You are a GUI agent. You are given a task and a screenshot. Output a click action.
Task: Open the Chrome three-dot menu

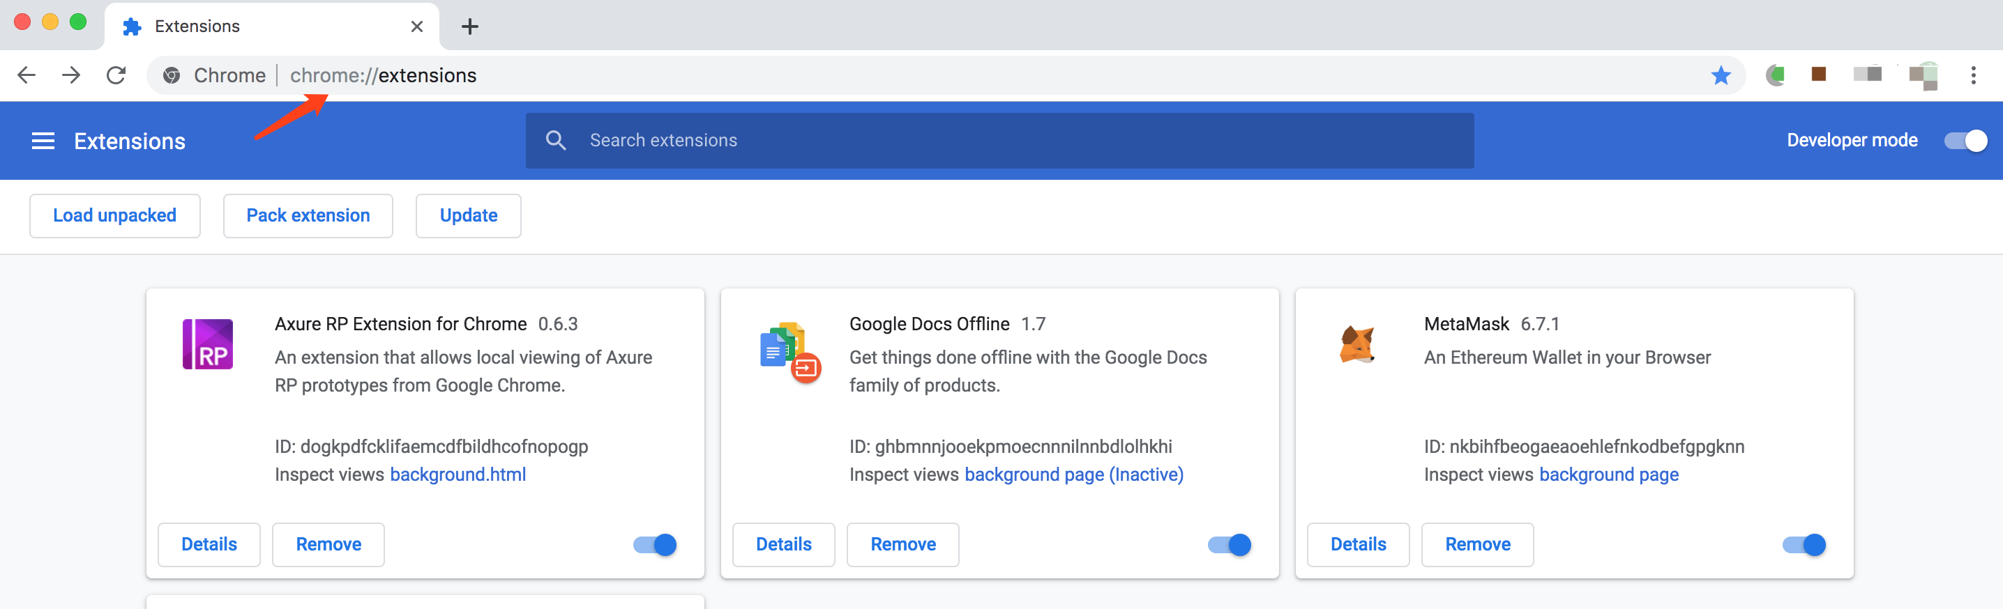pyautogui.click(x=1974, y=75)
